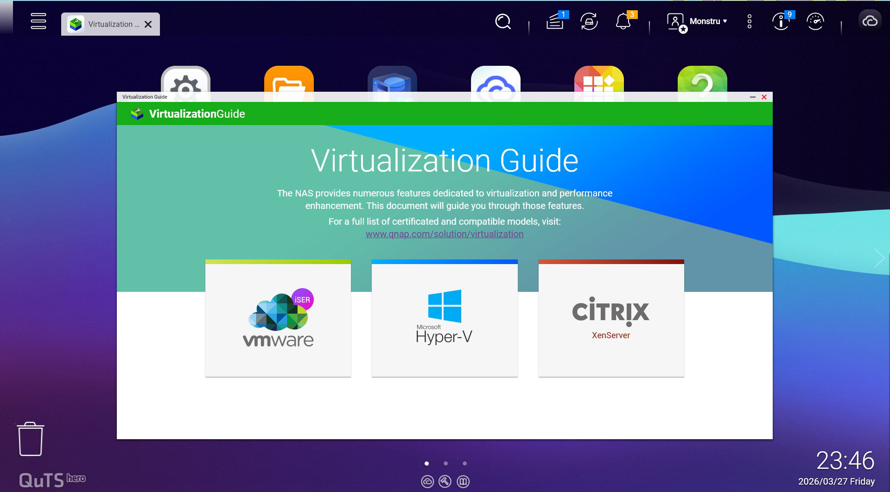The height and width of the screenshot is (492, 890).
Task: Minimize the Virtualization Guide window
Action: (x=753, y=97)
